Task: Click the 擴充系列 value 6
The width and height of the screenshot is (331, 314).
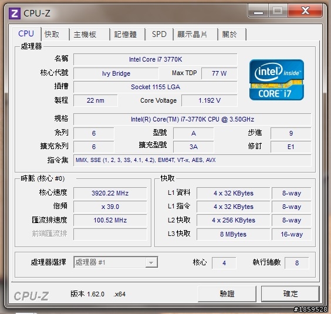Action: 94,147
